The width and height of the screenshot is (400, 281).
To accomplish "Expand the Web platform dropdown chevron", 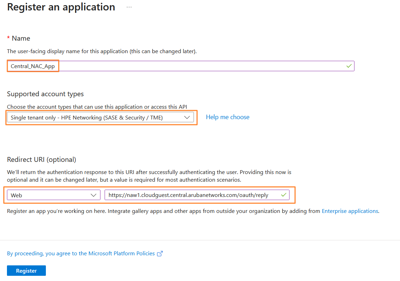I will (93, 195).
